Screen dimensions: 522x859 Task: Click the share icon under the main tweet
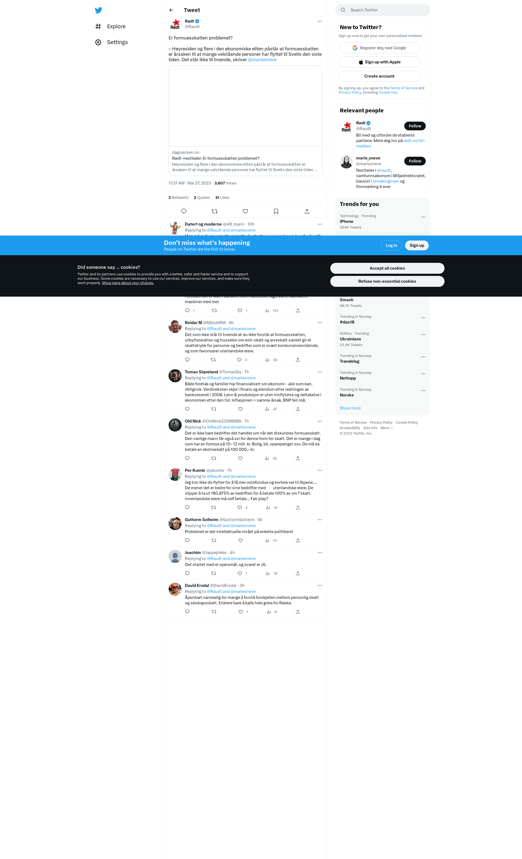307,211
